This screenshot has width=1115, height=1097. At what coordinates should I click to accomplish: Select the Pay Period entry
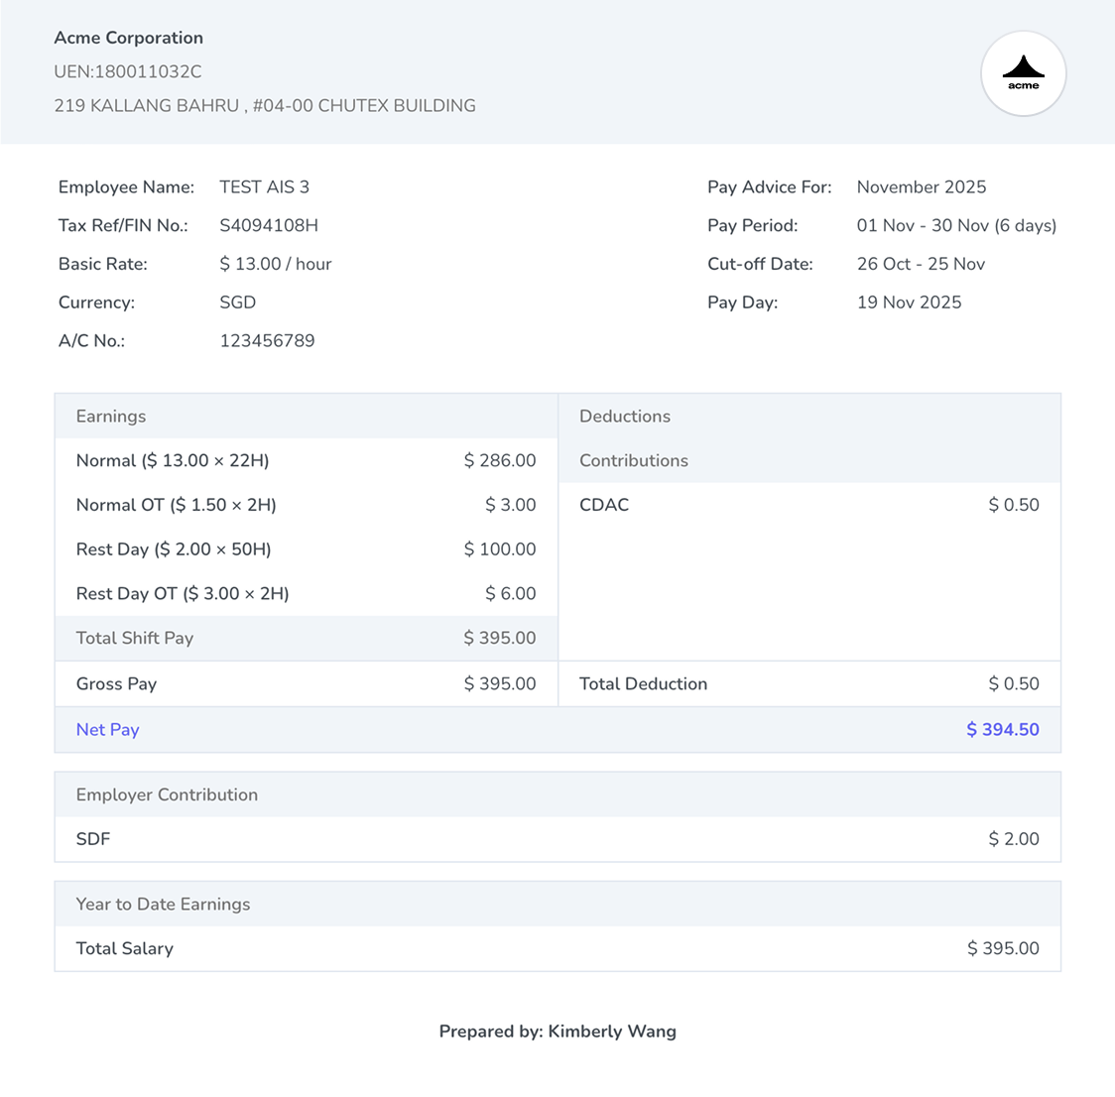tap(955, 225)
